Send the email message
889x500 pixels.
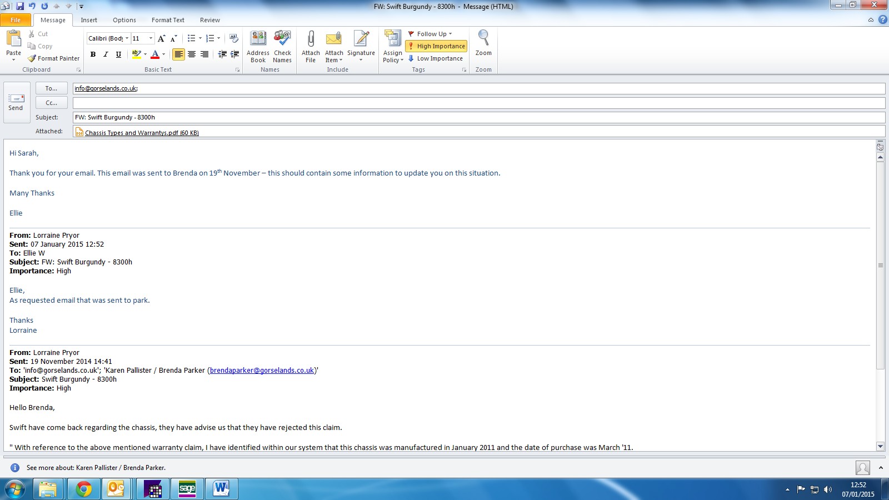(16, 102)
